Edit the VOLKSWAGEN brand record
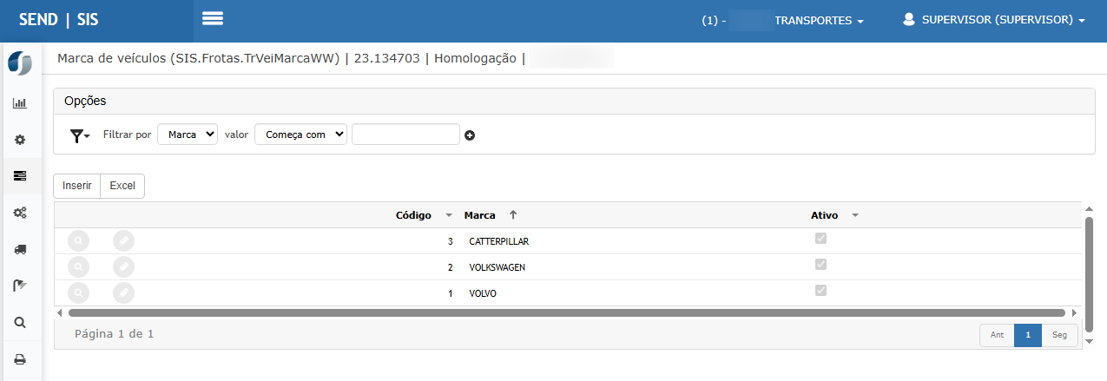1107x381 pixels. 123,267
